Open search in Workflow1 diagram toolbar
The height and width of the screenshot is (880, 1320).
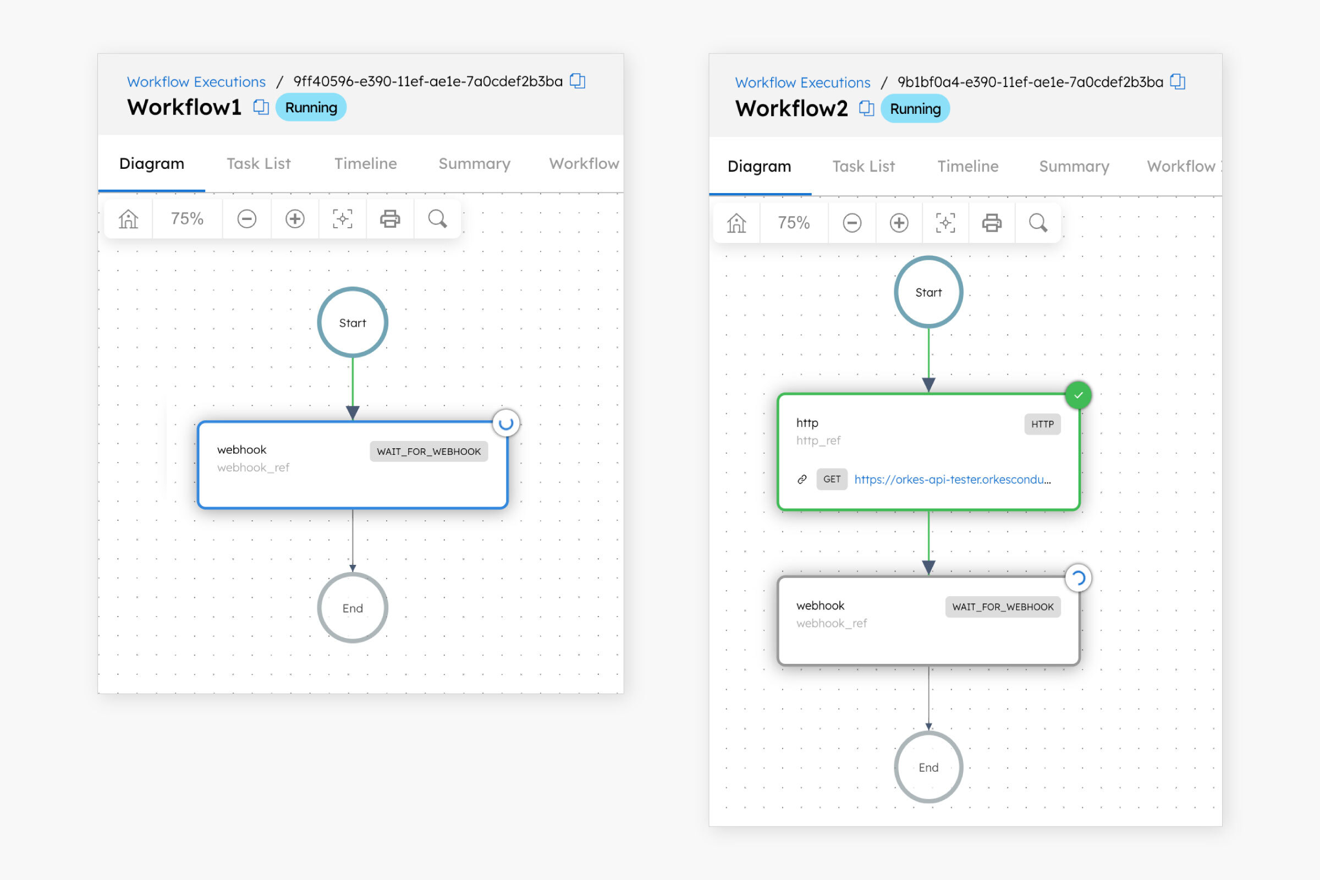coord(438,219)
